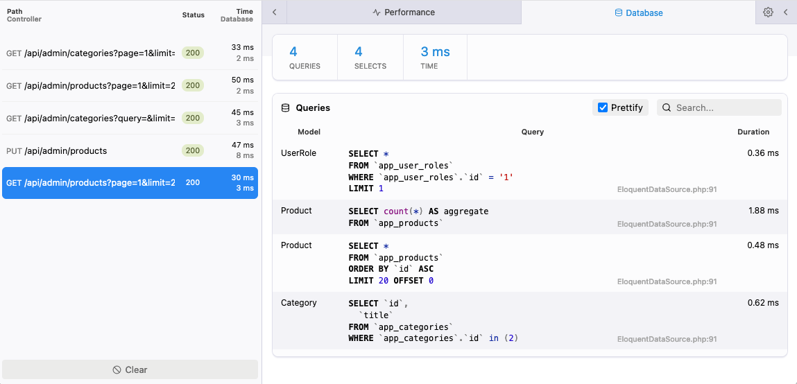Click the Category model cell
The image size is (797, 384).
(299, 303)
